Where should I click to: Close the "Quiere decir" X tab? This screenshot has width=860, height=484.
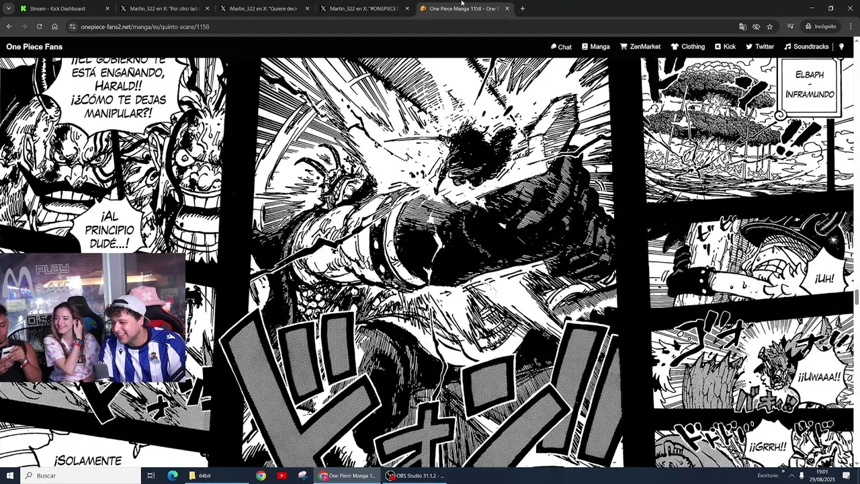tap(307, 9)
